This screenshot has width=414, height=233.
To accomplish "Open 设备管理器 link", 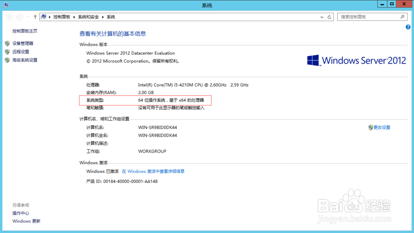I will coord(23,43).
